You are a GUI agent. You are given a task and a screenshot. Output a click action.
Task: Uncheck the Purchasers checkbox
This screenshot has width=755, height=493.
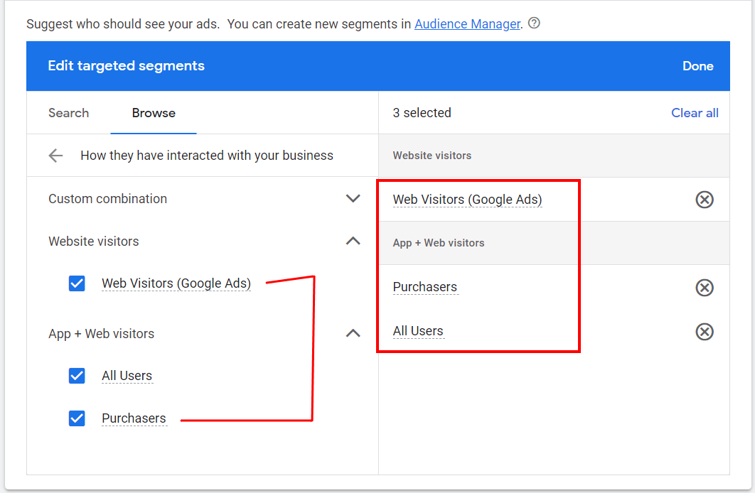pyautogui.click(x=77, y=418)
